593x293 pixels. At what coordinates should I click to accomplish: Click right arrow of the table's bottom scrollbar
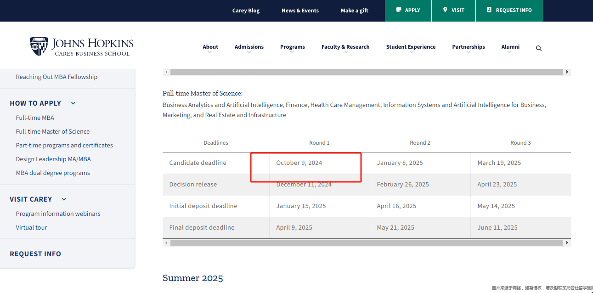coord(567,242)
